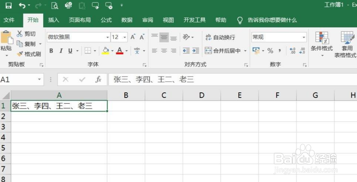Open the font size 12 dropdown
The image size is (357, 182).
(125, 37)
